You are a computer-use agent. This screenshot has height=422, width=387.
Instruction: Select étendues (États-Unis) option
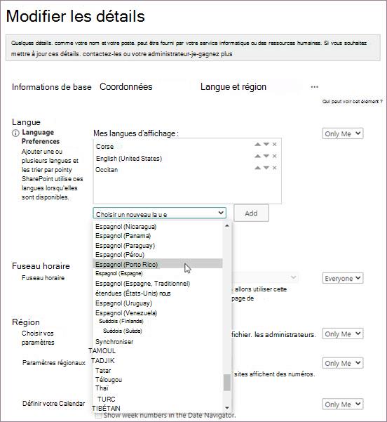(x=133, y=294)
